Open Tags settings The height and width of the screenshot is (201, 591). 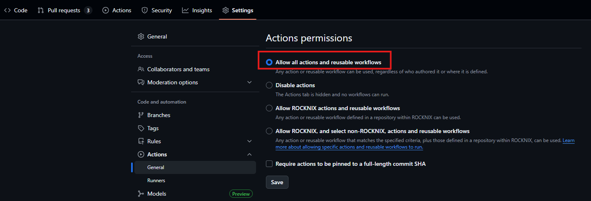coord(195,128)
